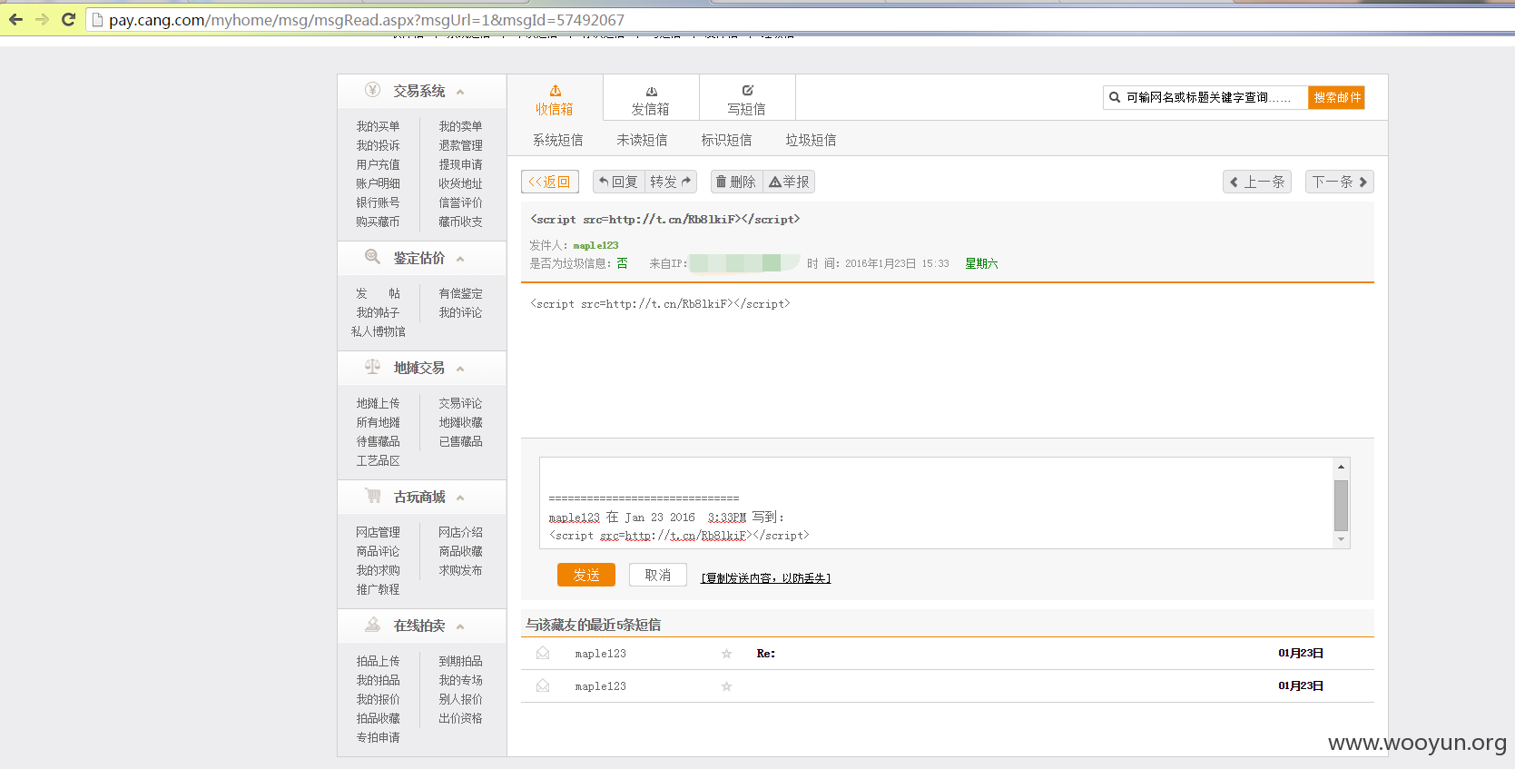The image size is (1515, 769).
Task: Open 收货地址 in sidebar
Action: [460, 183]
